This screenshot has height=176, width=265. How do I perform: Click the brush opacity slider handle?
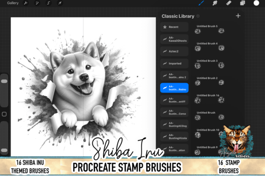pos(4,150)
